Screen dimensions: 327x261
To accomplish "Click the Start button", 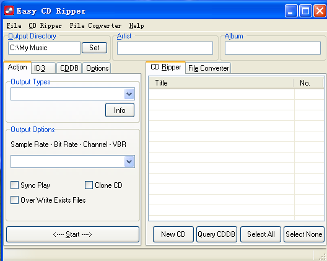I will (x=72, y=234).
